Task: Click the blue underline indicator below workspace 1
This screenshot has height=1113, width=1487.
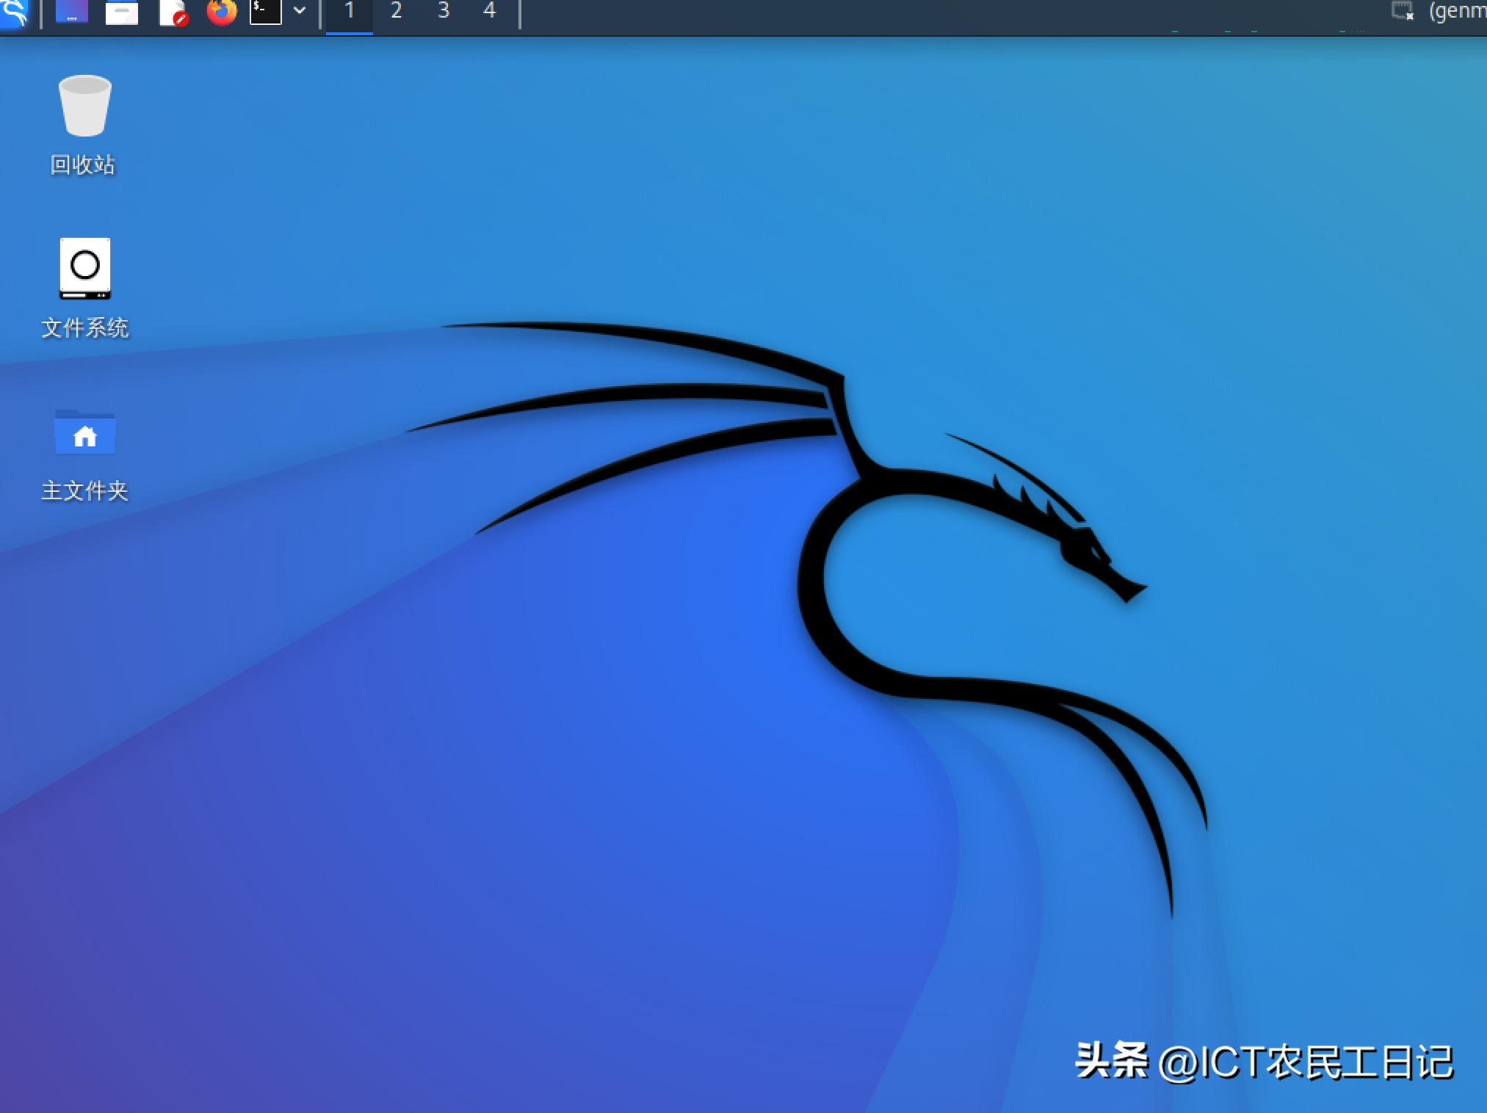Action: pyautogui.click(x=350, y=30)
